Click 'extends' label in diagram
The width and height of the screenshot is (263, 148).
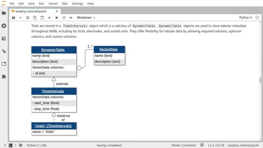click(x=62, y=84)
